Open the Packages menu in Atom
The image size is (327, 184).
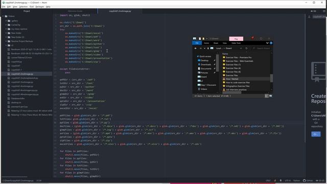click(x=40, y=7)
